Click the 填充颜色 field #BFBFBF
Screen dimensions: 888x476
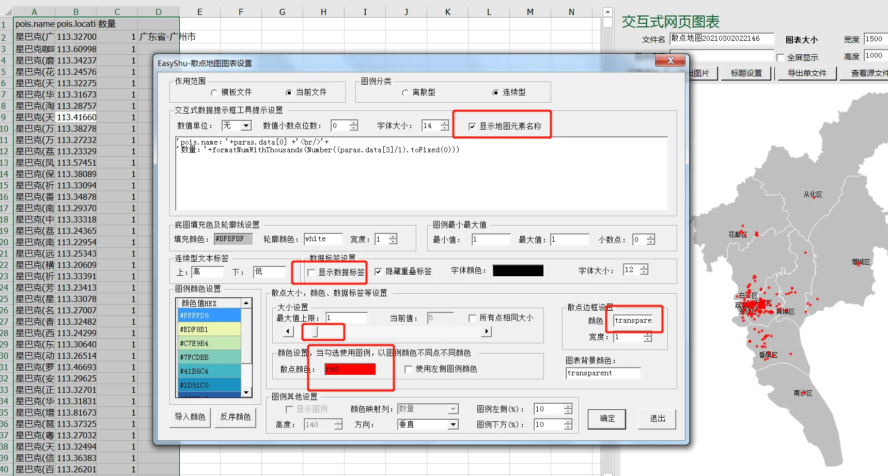[x=233, y=239]
